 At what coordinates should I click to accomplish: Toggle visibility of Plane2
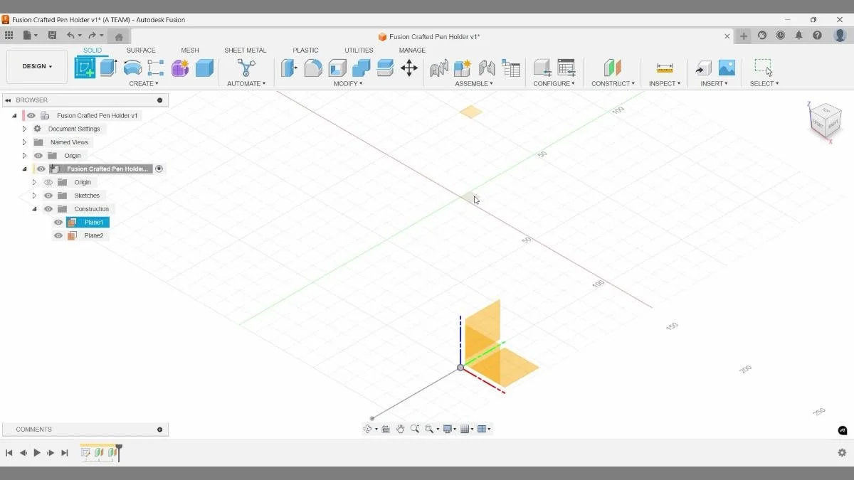coord(58,235)
